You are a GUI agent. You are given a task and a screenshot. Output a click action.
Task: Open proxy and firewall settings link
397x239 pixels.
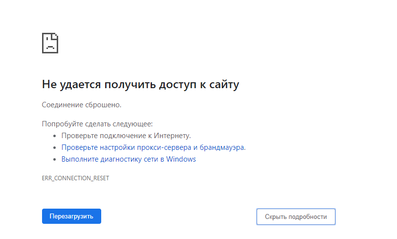click(154, 147)
